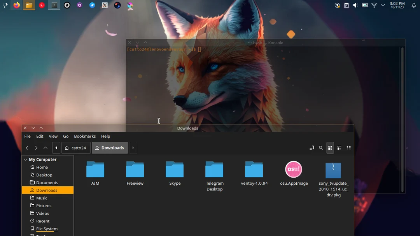Navigate to the Music sidebar entry

pos(41,198)
